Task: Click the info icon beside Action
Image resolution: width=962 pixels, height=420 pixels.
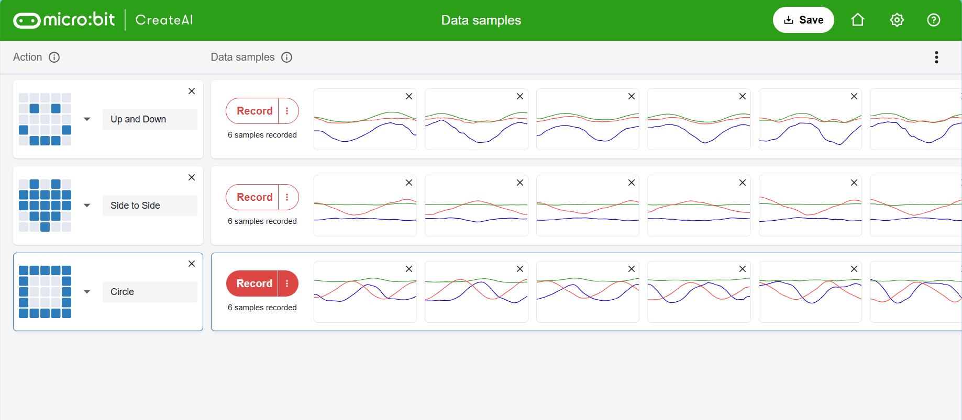Action: [54, 57]
